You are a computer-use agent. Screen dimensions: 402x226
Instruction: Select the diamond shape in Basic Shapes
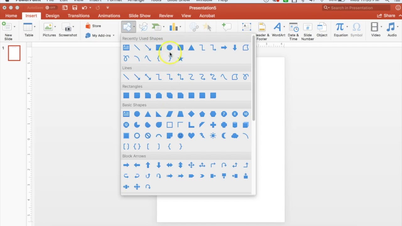pos(191,114)
